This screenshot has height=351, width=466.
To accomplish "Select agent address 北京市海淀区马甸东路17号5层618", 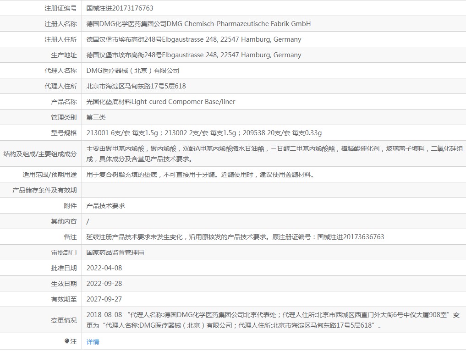I will [136, 86].
